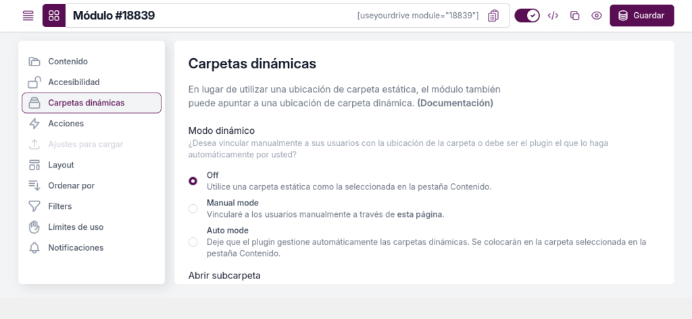The width and height of the screenshot is (692, 319).
Task: Click the Layout template icon
Action: click(x=34, y=165)
